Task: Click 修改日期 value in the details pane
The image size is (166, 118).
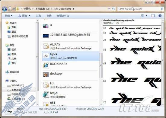Action: pos(58,109)
